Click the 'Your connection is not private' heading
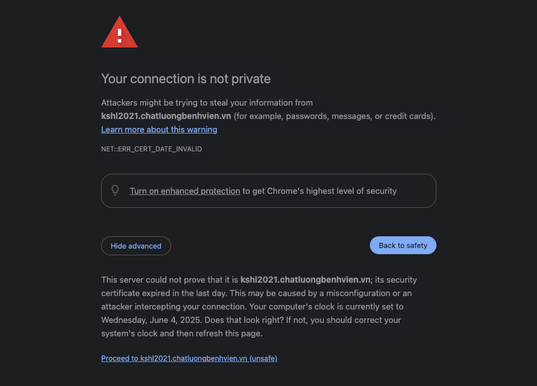This screenshot has height=386, width=537. point(186,79)
